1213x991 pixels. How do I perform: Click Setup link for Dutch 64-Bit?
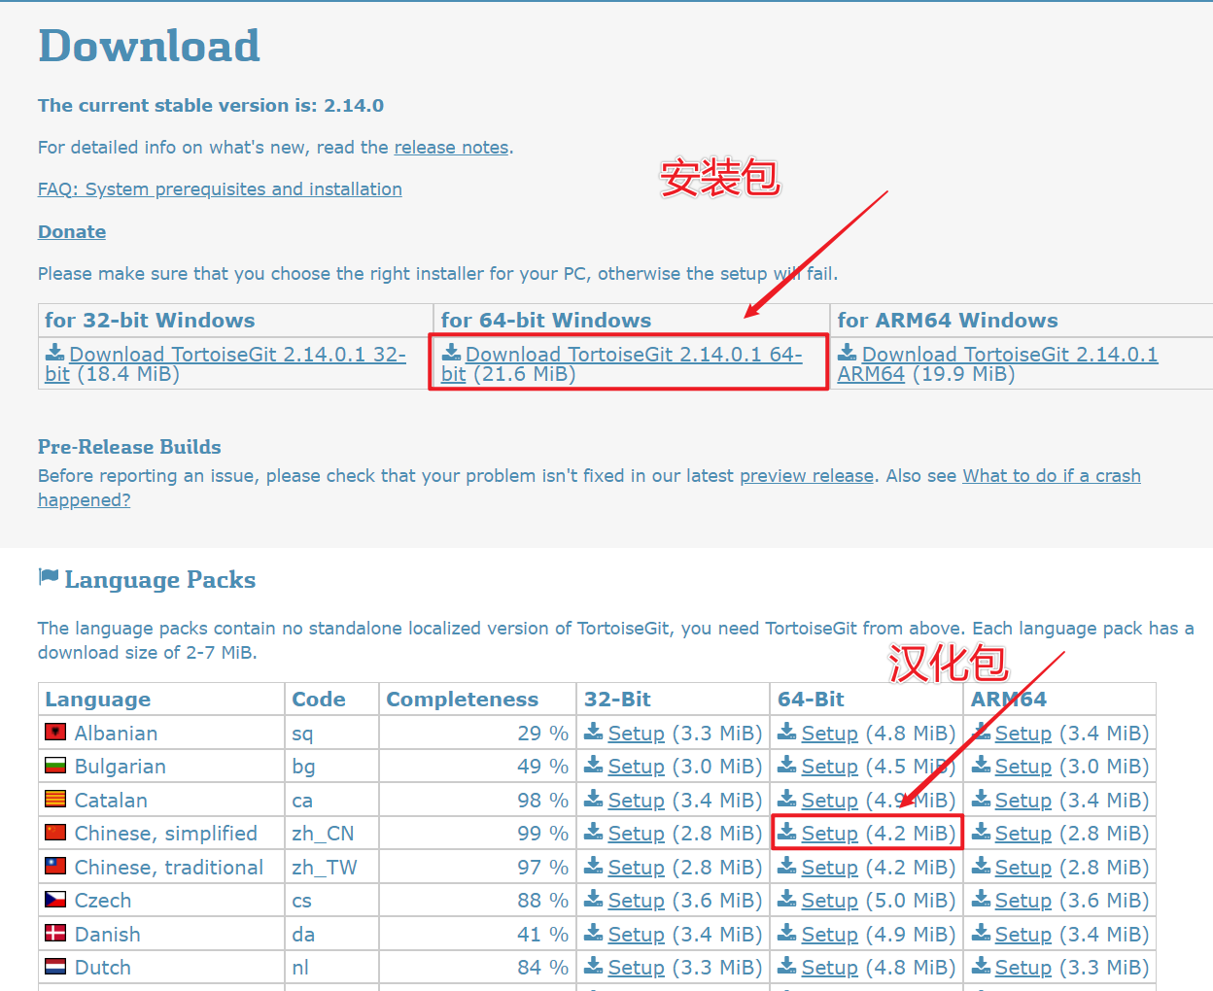[x=829, y=968]
